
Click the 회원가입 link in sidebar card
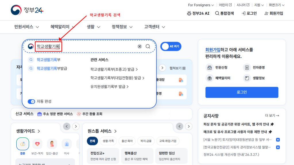213,50
